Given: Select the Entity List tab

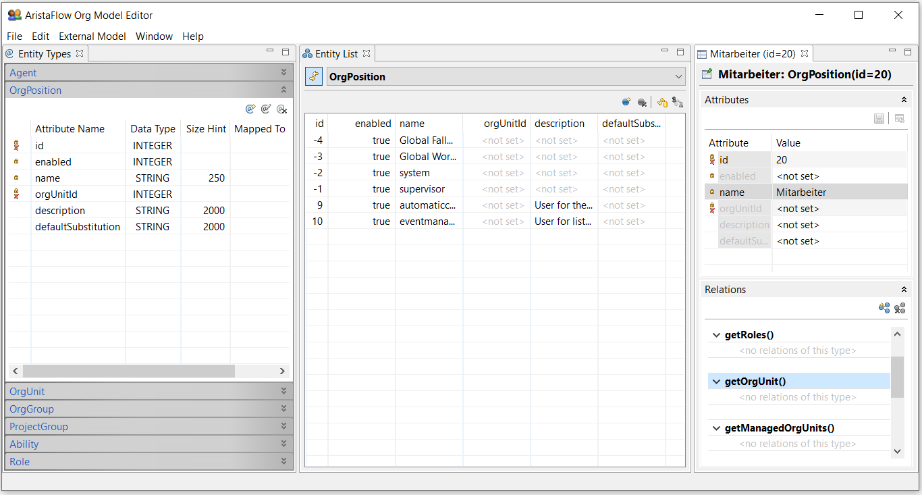Looking at the screenshot, I should pyautogui.click(x=336, y=53).
